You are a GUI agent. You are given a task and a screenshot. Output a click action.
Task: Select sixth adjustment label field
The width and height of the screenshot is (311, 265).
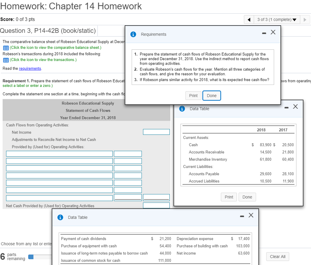[59, 190]
